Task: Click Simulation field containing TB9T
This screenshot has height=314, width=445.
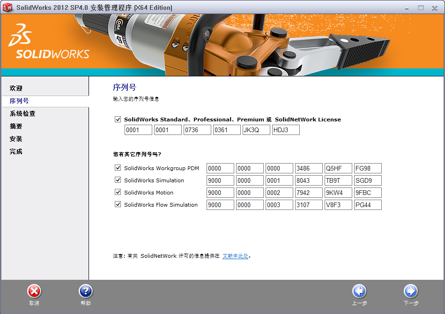Action: tap(338, 180)
